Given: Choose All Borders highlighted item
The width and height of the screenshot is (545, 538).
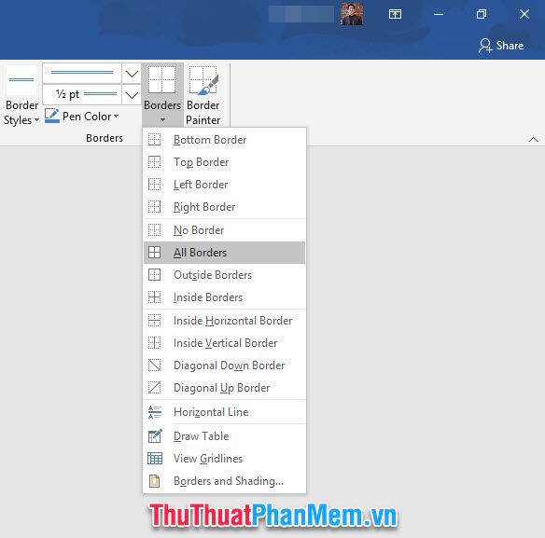Looking at the screenshot, I should (x=225, y=253).
